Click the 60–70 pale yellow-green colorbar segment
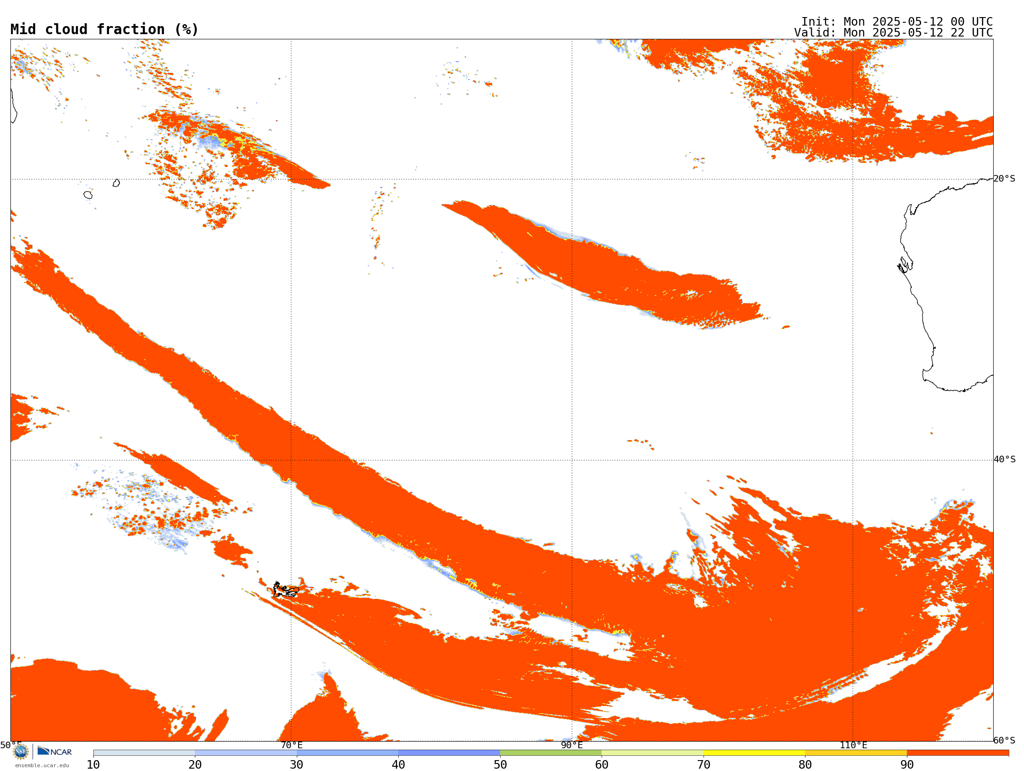The height and width of the screenshot is (771, 1024). click(653, 753)
